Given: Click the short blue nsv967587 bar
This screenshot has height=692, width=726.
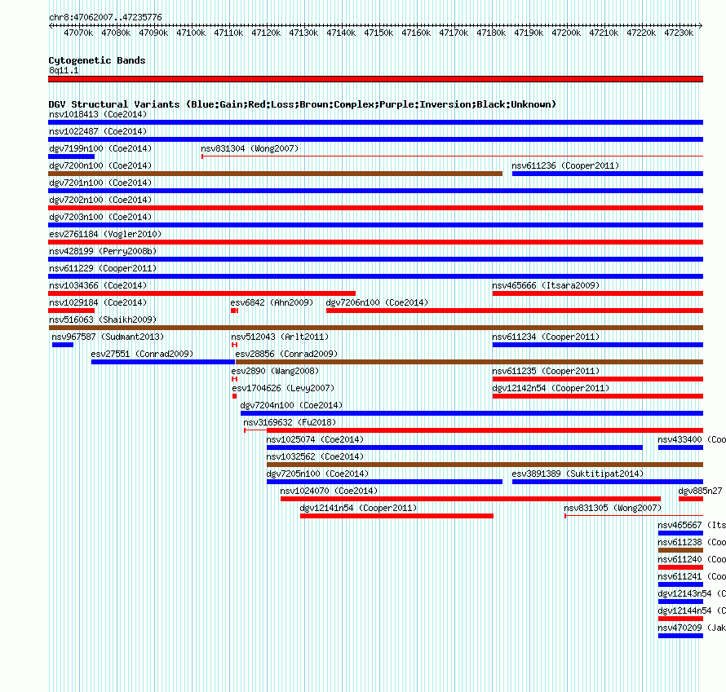Looking at the screenshot, I should point(63,345).
